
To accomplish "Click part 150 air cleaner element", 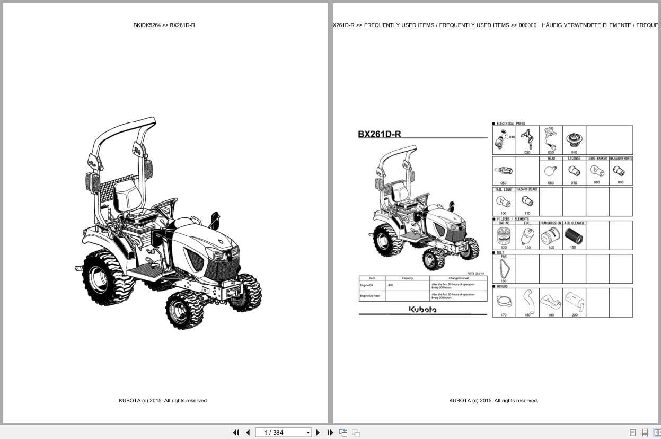I will click(574, 236).
